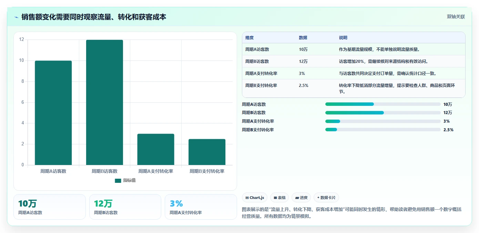Click the 12万 cell in the table
The width and height of the screenshot is (479, 233).
click(x=304, y=62)
